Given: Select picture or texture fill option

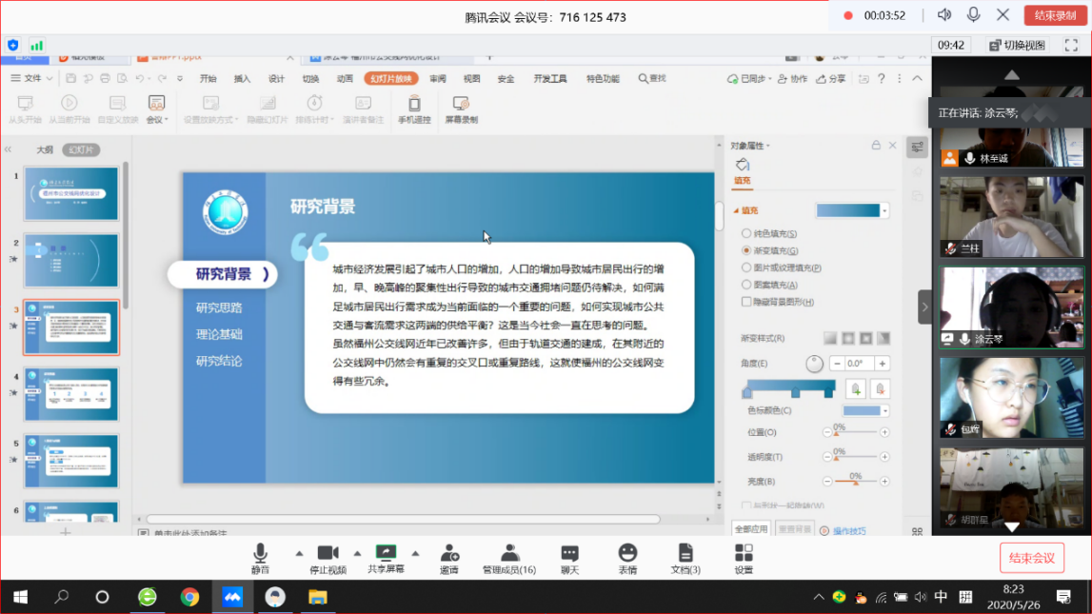Looking at the screenshot, I should pyautogui.click(x=745, y=267).
